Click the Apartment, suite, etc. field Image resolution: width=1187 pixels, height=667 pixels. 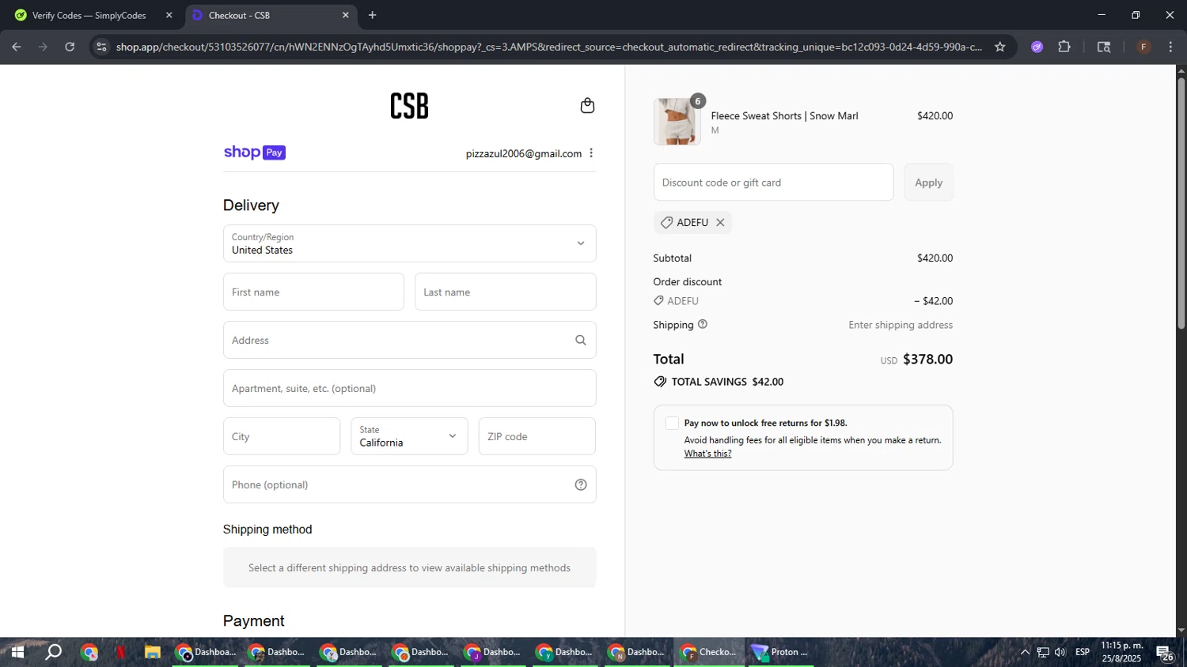coord(409,388)
